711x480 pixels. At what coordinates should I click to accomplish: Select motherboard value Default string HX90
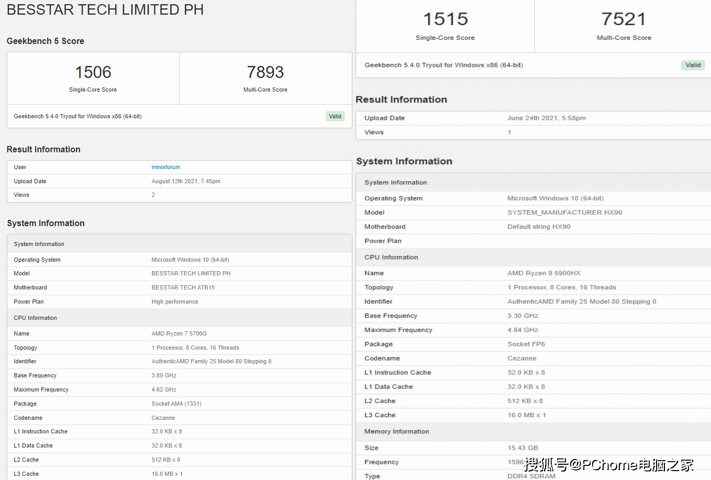(539, 227)
